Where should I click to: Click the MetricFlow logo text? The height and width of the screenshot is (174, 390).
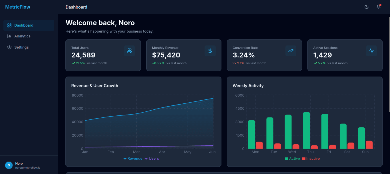[18, 7]
